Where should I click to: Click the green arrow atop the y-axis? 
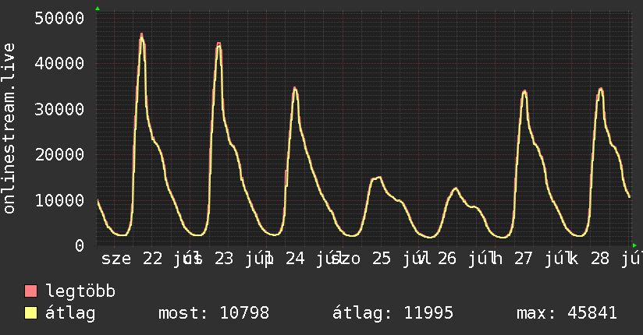[98, 9]
